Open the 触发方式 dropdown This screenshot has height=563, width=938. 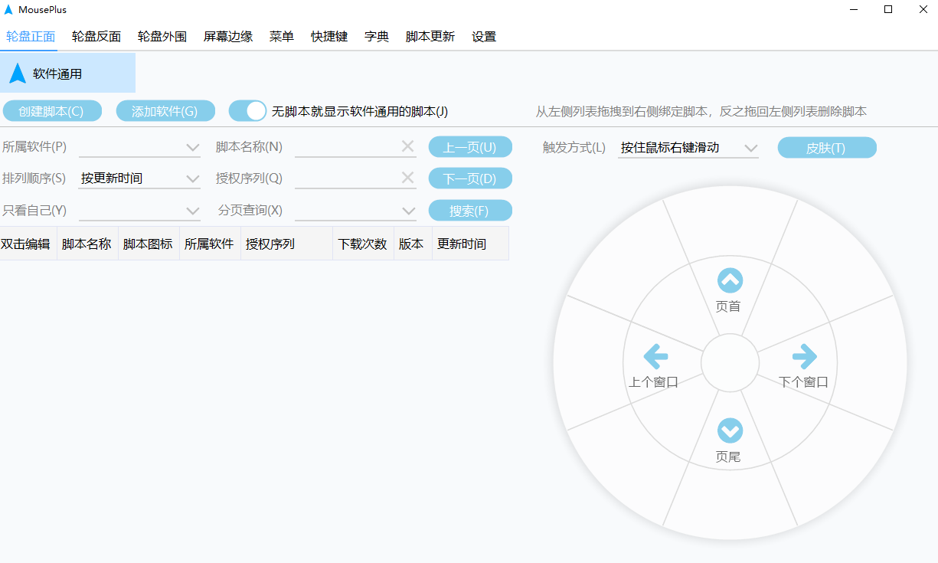pyautogui.click(x=751, y=147)
